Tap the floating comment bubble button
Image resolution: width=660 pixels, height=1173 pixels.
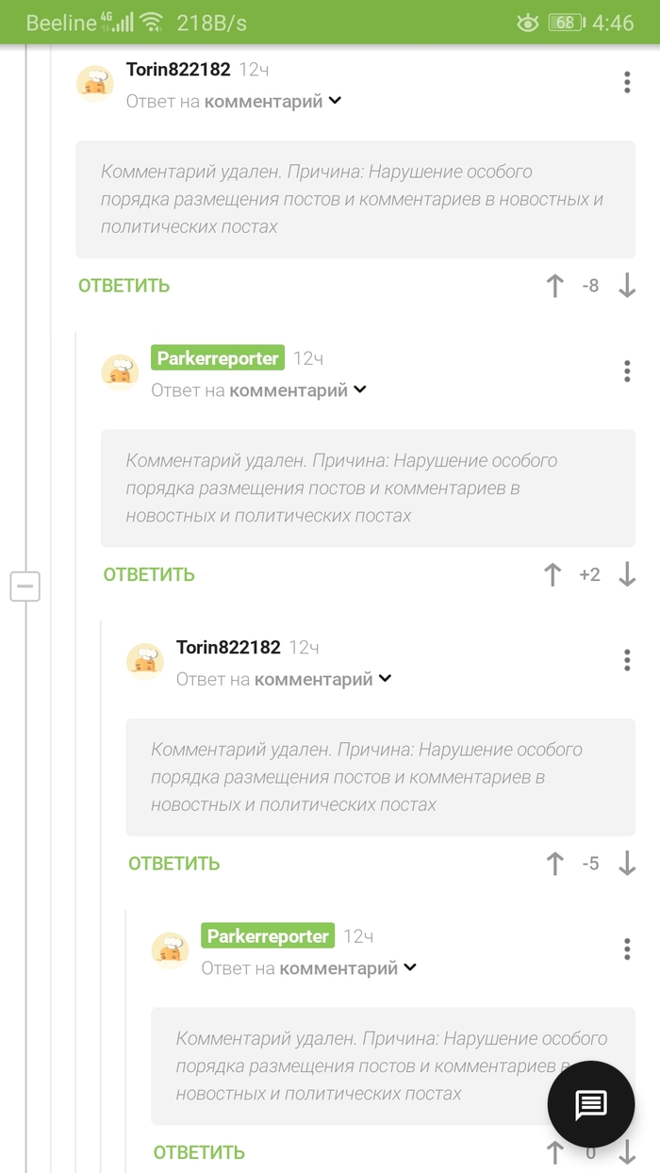pos(591,1104)
